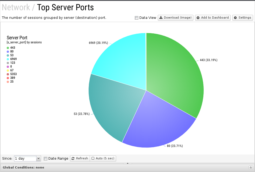Click the '53 (22.78%)' slice label
The width and height of the screenshot is (255, 172).
82,114
